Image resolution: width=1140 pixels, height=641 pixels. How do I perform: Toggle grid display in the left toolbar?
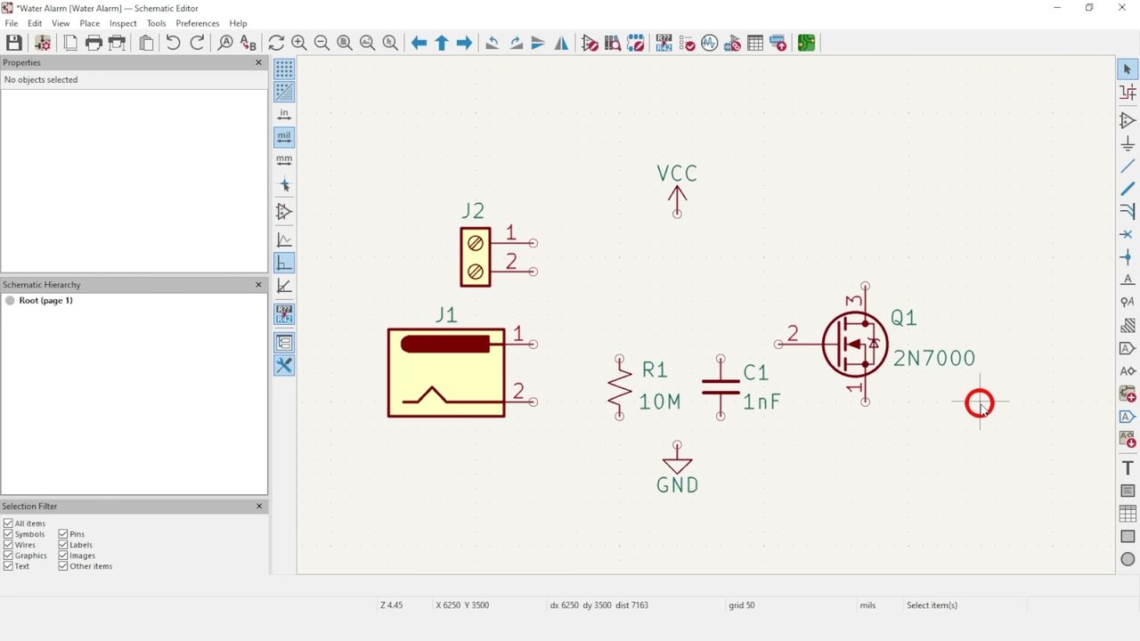click(284, 69)
